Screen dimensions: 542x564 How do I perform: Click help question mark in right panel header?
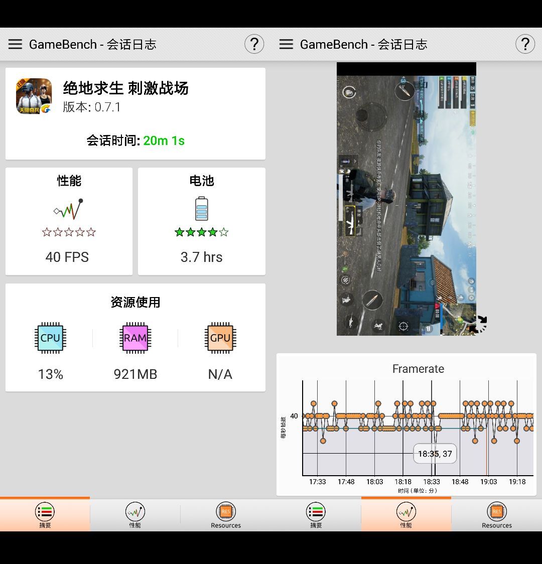click(525, 44)
